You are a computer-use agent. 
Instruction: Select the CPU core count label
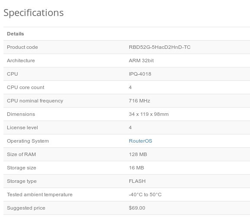click(x=26, y=87)
